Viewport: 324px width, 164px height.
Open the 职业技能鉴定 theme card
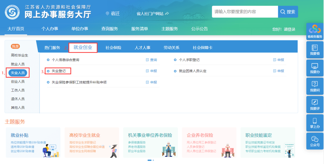[268, 142]
